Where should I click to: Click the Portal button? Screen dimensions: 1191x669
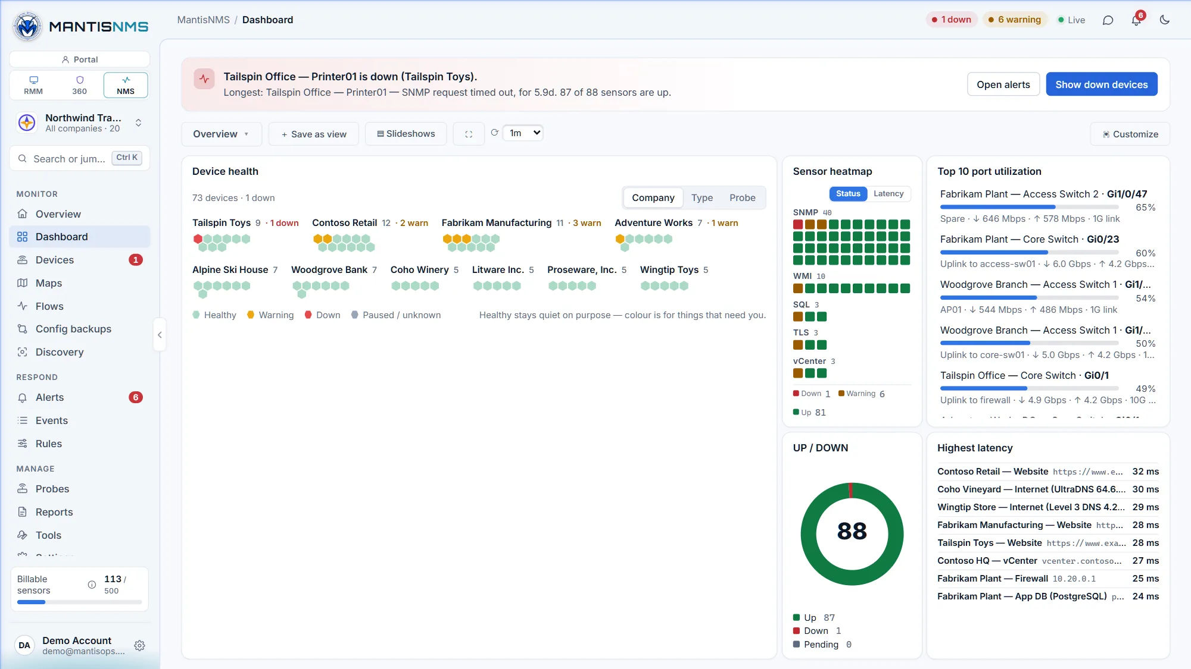click(80, 59)
